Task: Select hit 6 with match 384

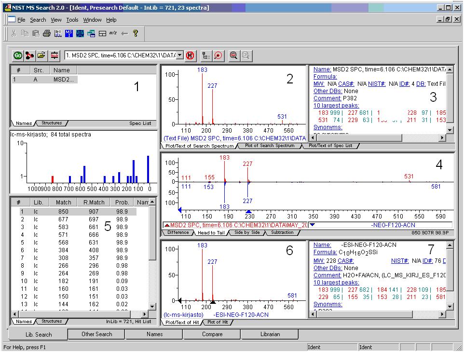Action: point(78,250)
